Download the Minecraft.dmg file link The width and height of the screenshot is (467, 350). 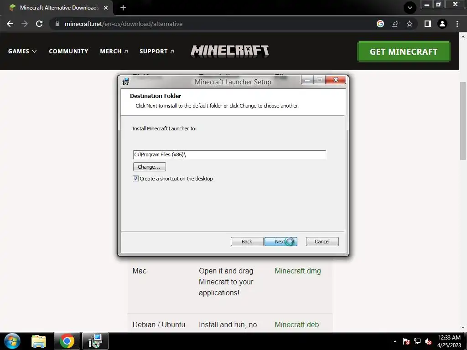[x=297, y=271]
